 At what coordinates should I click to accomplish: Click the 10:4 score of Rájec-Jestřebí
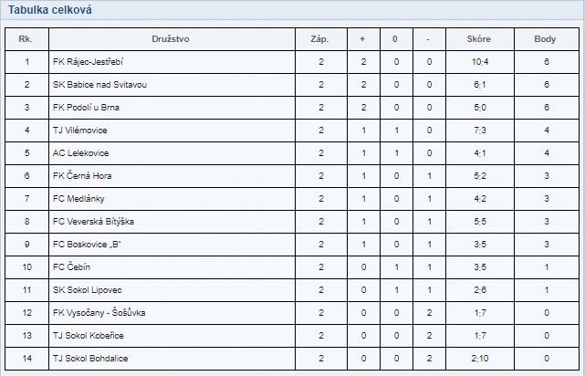[x=480, y=62]
